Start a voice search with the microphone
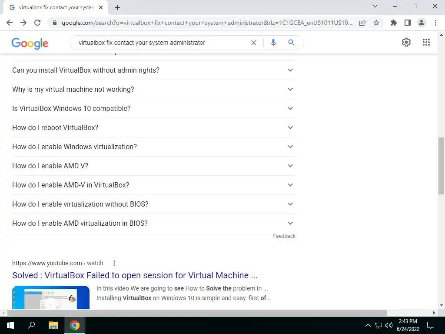 pos(273,43)
